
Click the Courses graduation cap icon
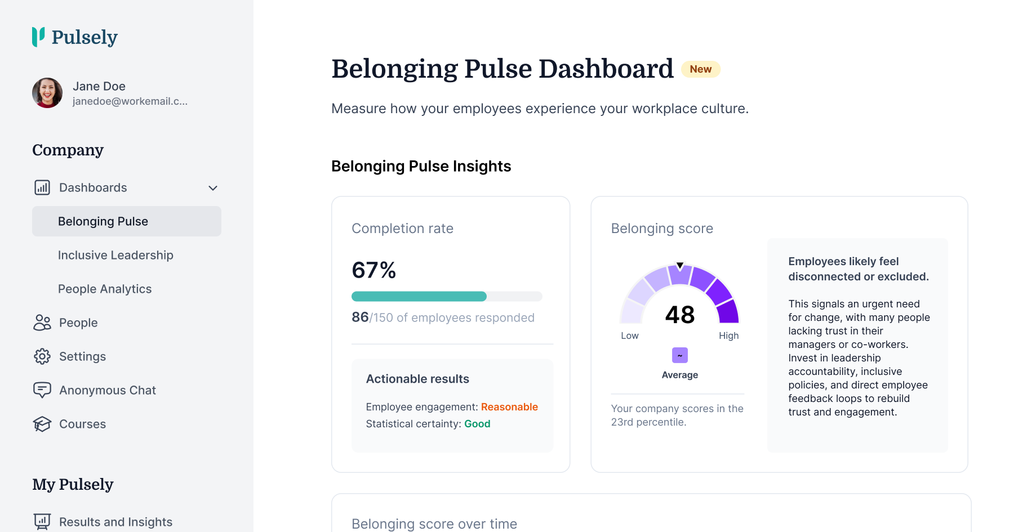click(x=42, y=424)
